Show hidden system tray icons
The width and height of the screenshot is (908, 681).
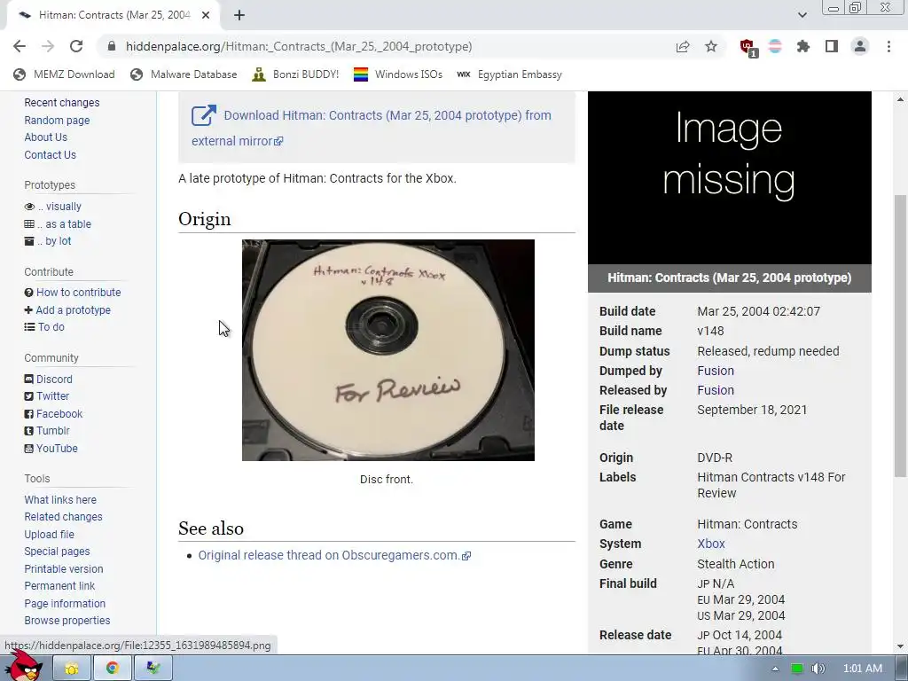coord(775,669)
